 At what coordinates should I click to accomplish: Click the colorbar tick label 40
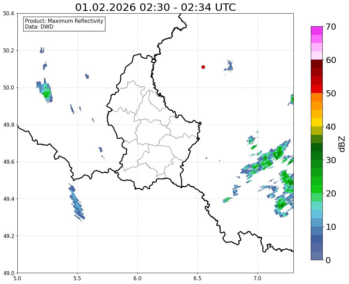pyautogui.click(x=331, y=127)
